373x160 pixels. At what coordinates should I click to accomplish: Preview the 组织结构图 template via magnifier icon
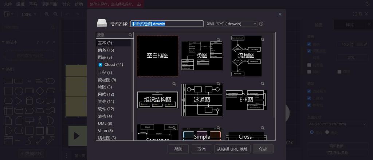(x=174, y=84)
